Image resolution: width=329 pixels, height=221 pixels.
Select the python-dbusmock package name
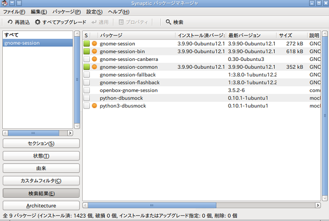[x=122, y=98]
